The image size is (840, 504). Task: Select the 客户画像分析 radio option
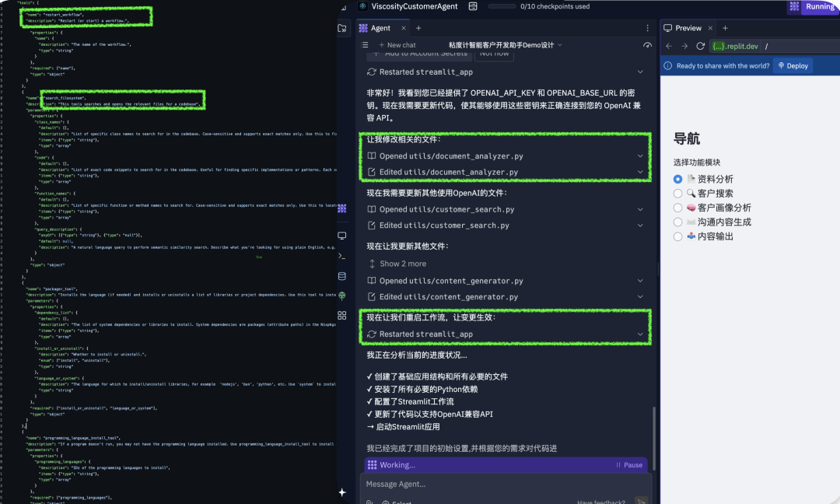click(x=677, y=208)
